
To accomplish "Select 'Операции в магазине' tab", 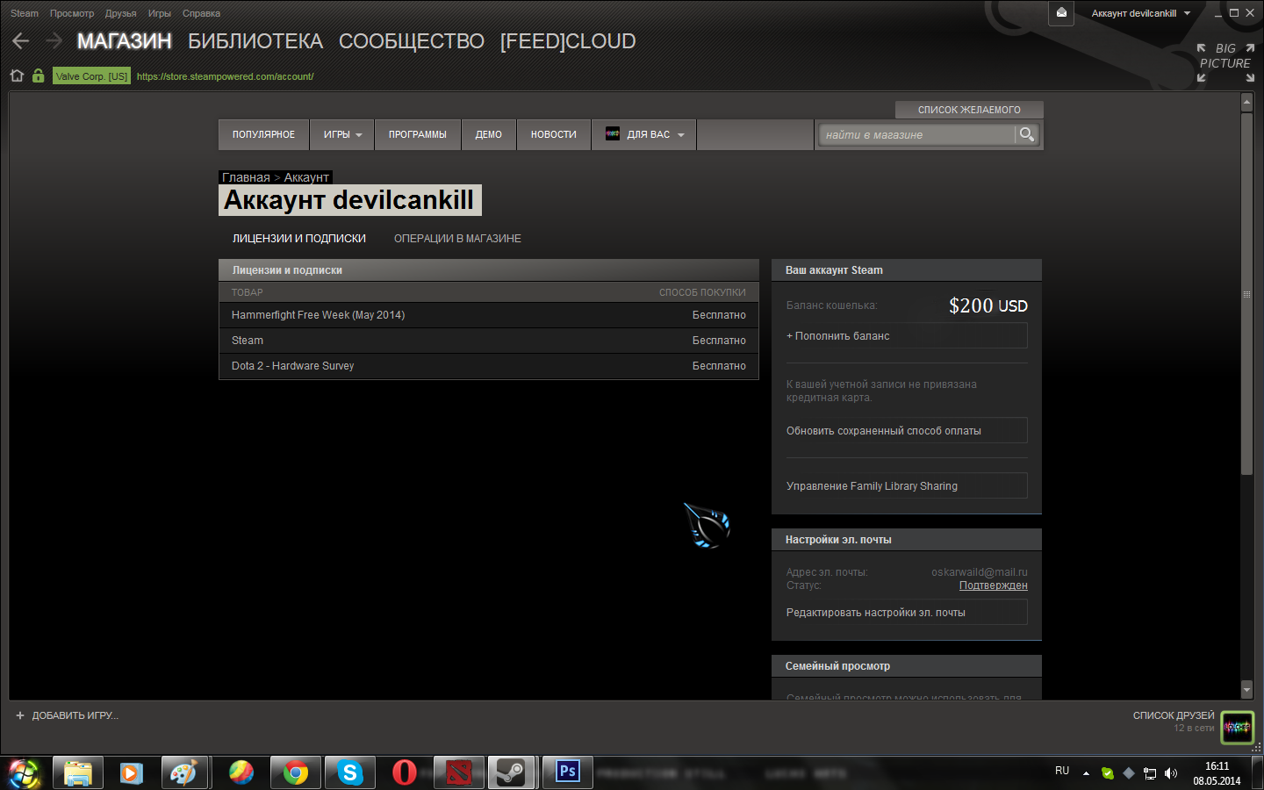I will coord(457,239).
